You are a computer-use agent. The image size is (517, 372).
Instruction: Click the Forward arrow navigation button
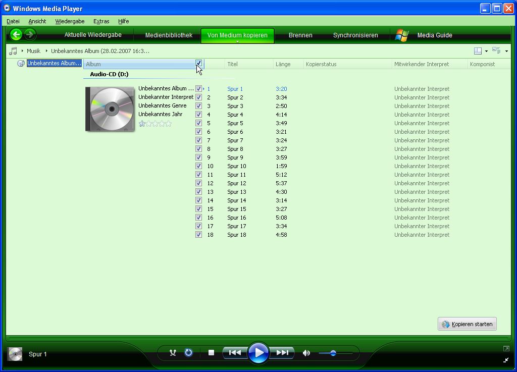30,35
